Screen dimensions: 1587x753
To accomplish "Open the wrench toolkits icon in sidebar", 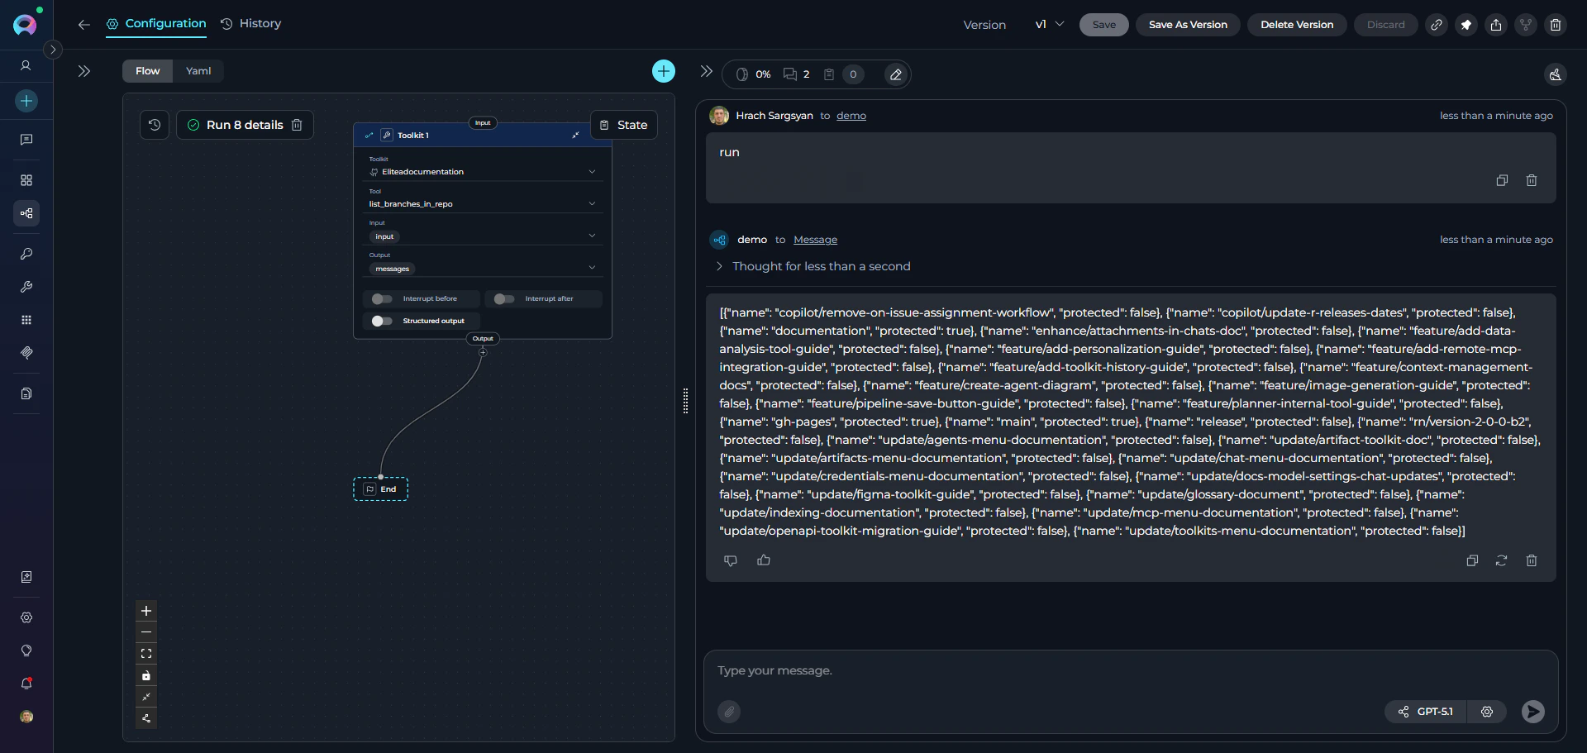I will (x=26, y=287).
